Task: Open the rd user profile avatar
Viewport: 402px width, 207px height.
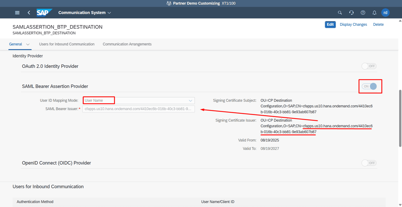Action: pyautogui.click(x=385, y=13)
